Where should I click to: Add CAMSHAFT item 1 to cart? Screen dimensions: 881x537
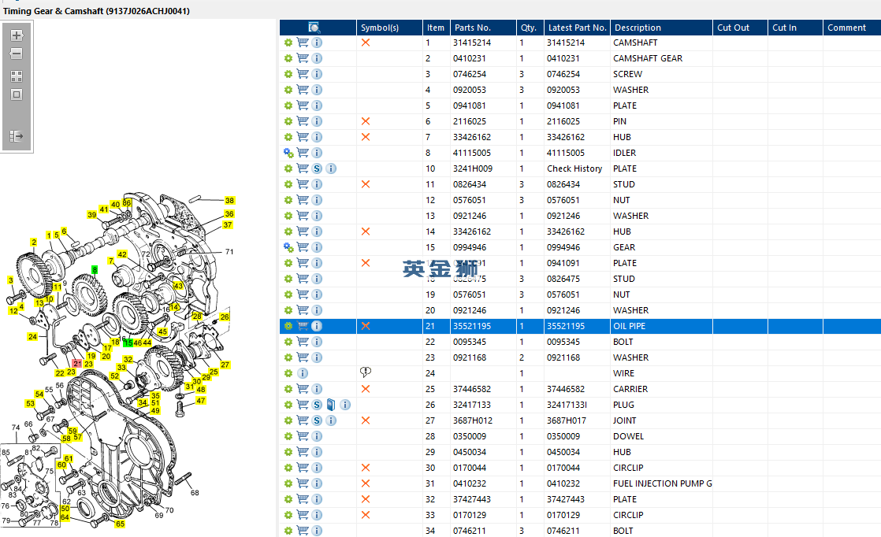coord(303,42)
